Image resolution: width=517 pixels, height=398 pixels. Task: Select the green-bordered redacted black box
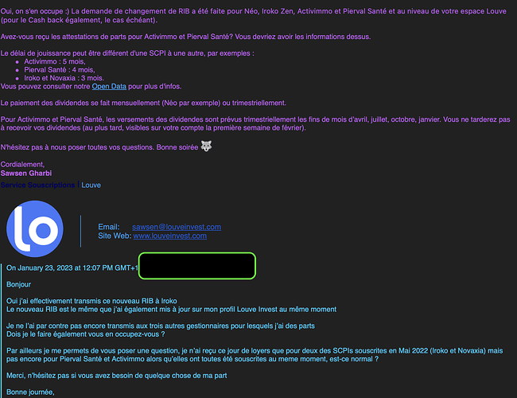click(x=196, y=266)
